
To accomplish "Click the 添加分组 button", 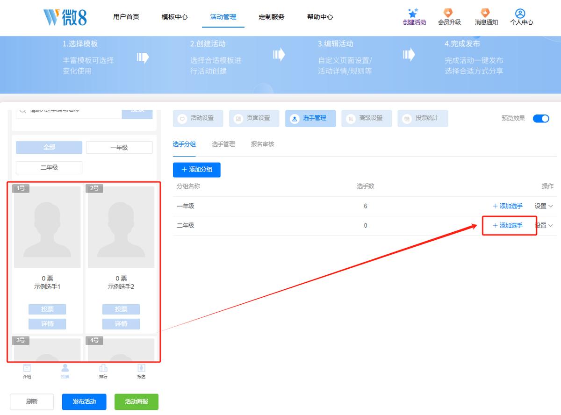I will click(x=197, y=170).
